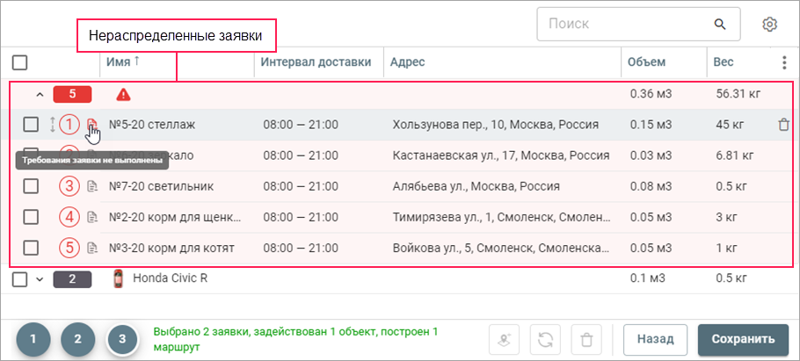Open column options three-dot menu
Screen dimensions: 800x361
pos(784,62)
